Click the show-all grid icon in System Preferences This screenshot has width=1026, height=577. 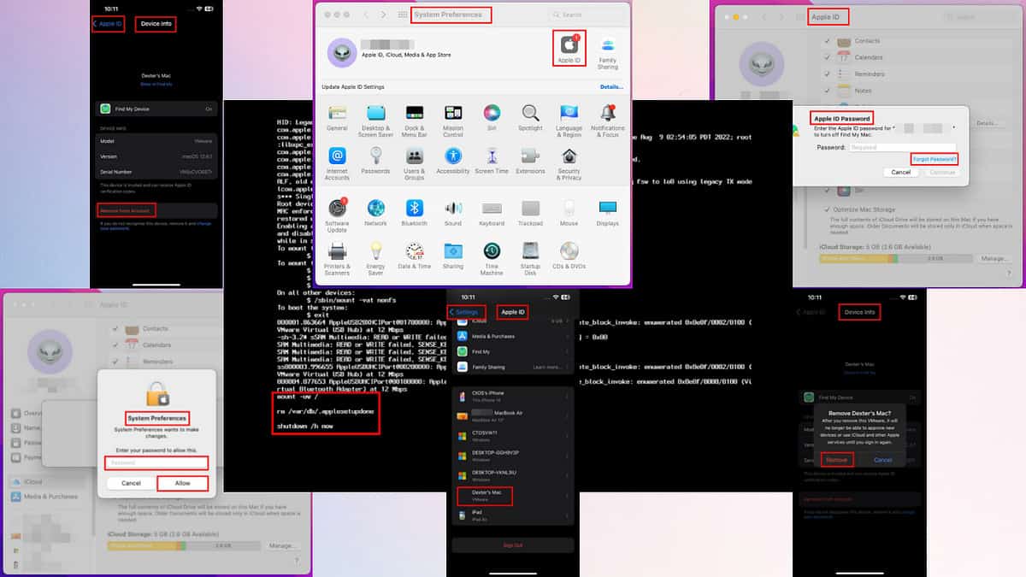[x=403, y=15]
